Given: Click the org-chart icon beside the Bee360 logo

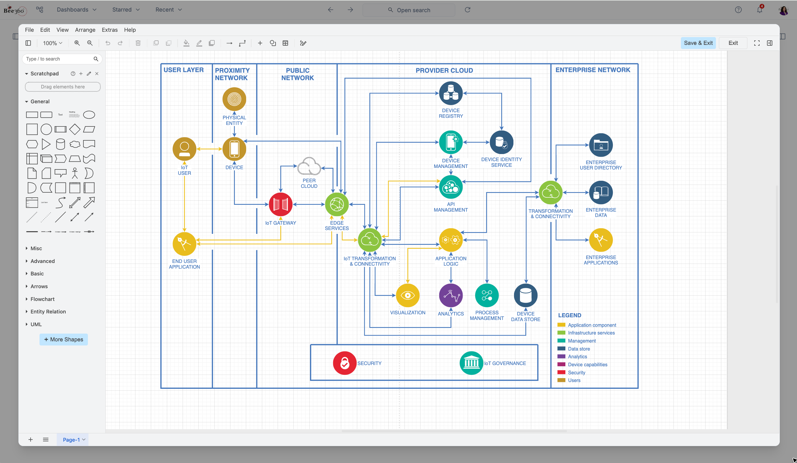Looking at the screenshot, I should click(x=39, y=9).
